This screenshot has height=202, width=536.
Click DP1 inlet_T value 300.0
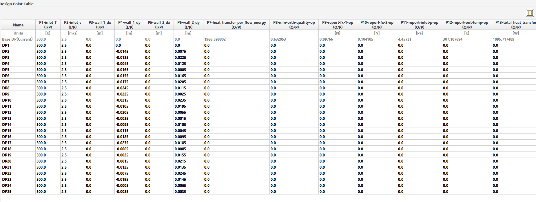(41, 45)
